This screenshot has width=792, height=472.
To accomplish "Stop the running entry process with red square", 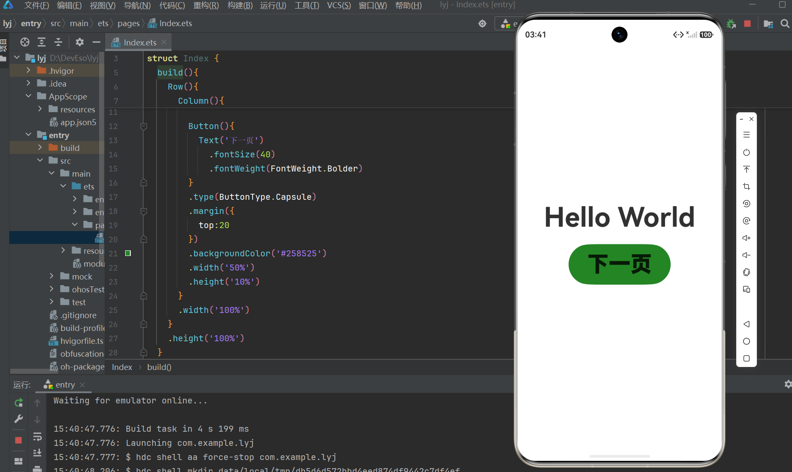I will point(18,440).
